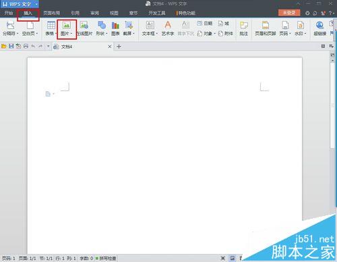Screen dimensions: 337x262
Task: Add a watermark using 水印
Action: point(301,28)
